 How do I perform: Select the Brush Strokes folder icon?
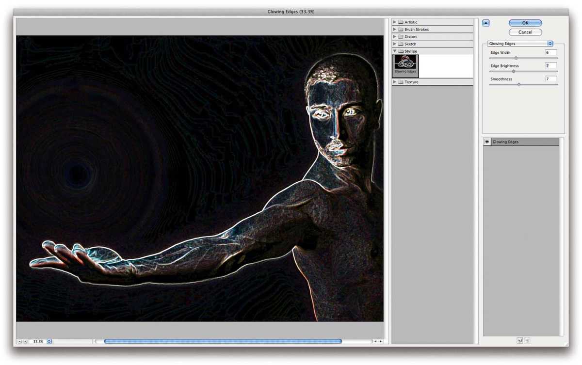click(x=402, y=29)
